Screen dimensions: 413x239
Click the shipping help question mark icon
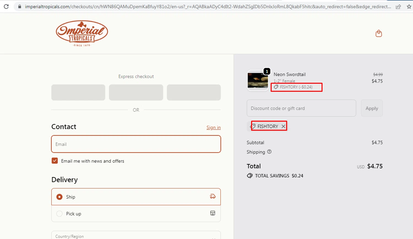coord(269,152)
